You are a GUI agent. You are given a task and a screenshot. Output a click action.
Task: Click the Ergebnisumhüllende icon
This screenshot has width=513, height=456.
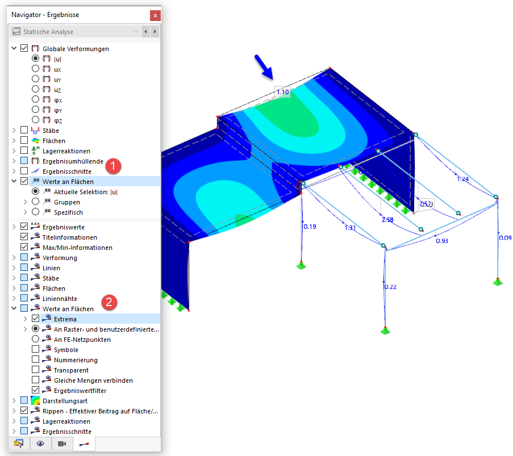click(x=35, y=161)
